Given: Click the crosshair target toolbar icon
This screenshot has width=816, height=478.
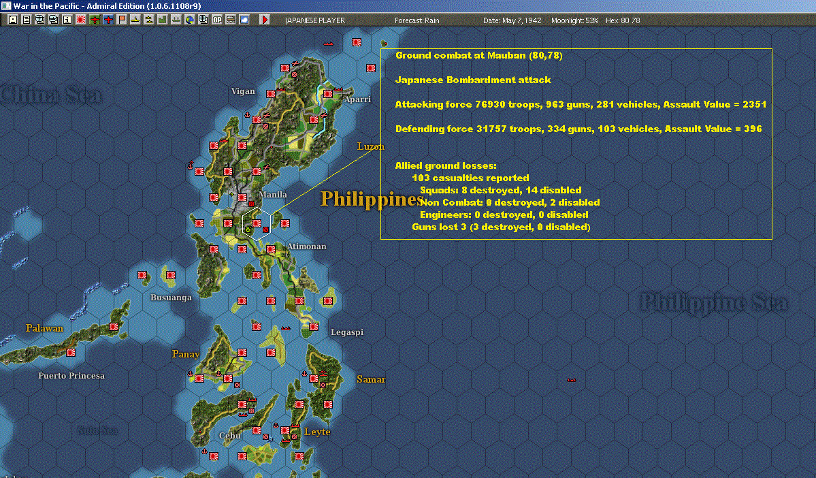Looking at the screenshot, I should point(203,20).
